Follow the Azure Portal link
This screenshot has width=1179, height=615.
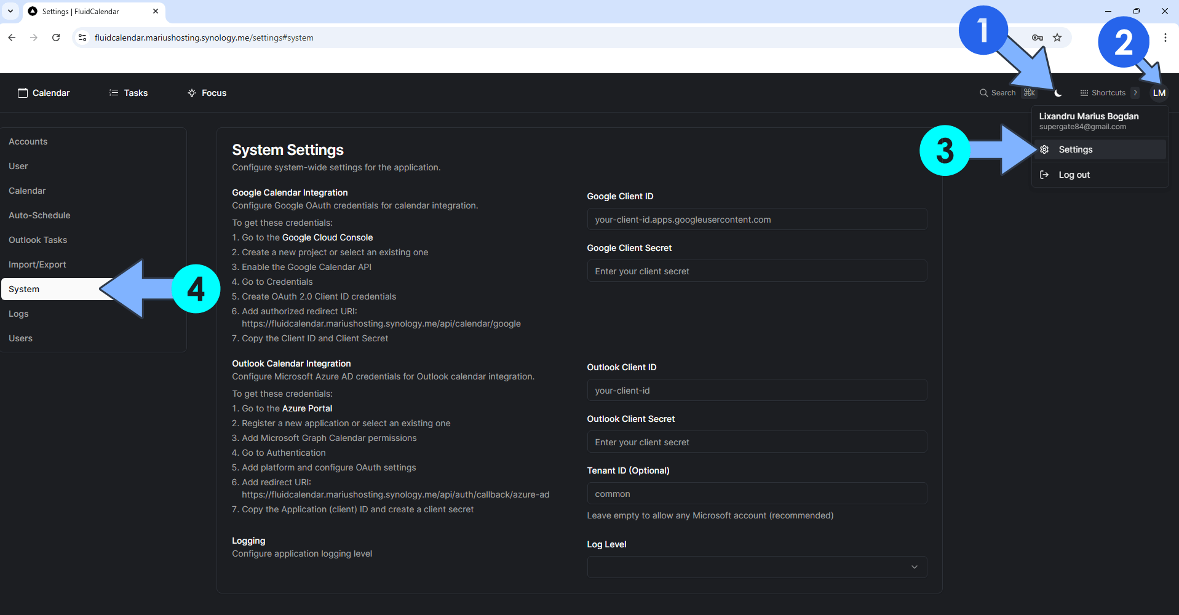tap(307, 408)
